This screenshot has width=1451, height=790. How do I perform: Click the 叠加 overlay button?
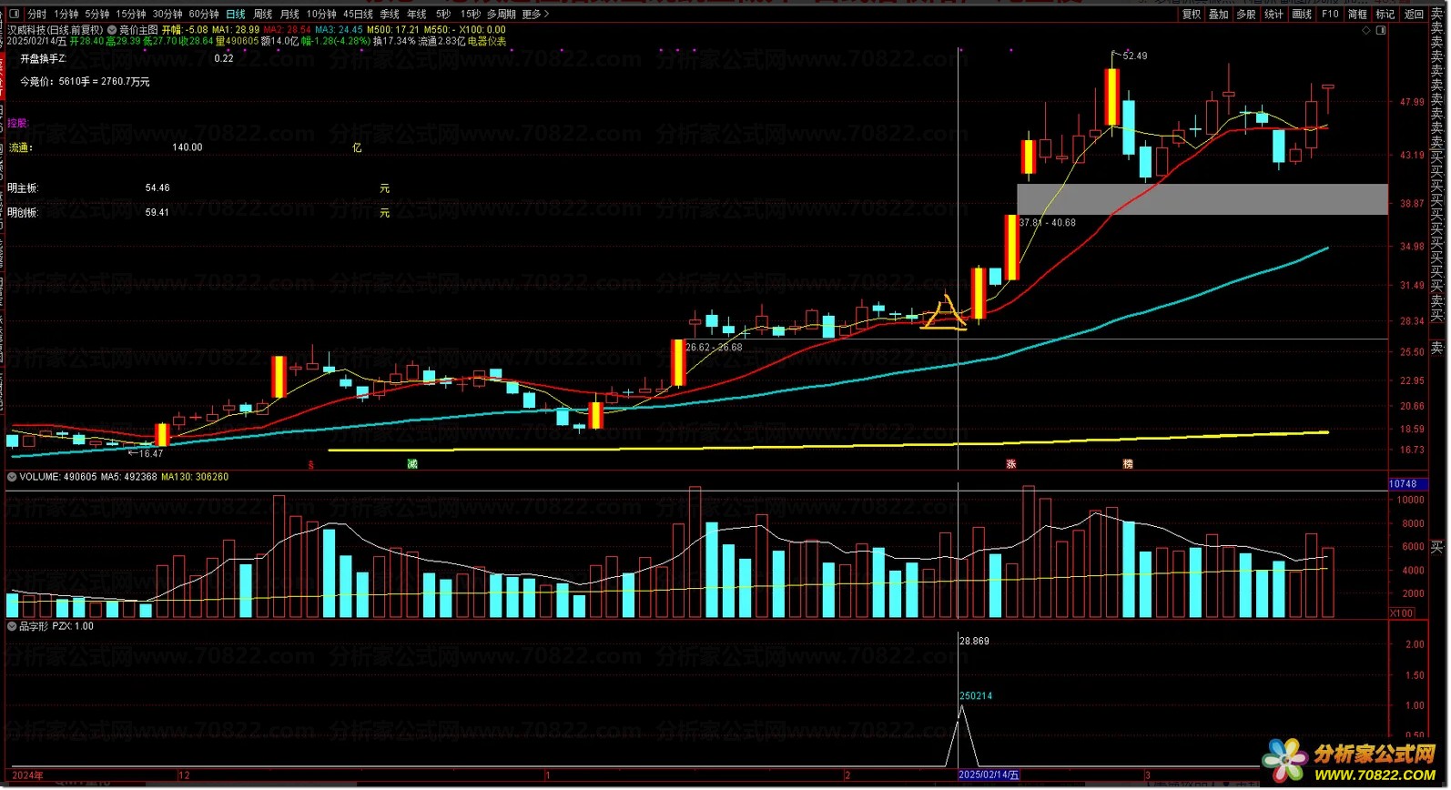click(x=1218, y=14)
